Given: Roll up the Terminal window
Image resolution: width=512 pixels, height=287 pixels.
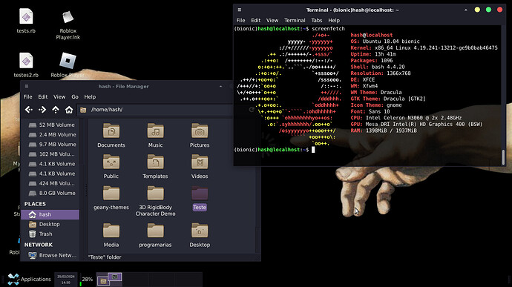Looking at the screenshot, I should 466,10.
